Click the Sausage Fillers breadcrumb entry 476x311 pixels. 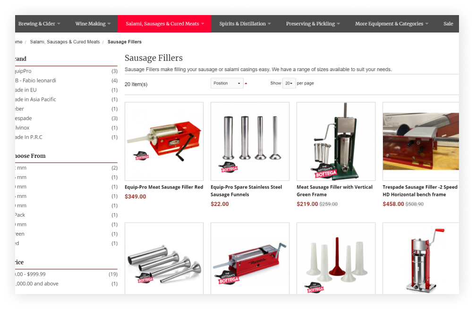[125, 42]
